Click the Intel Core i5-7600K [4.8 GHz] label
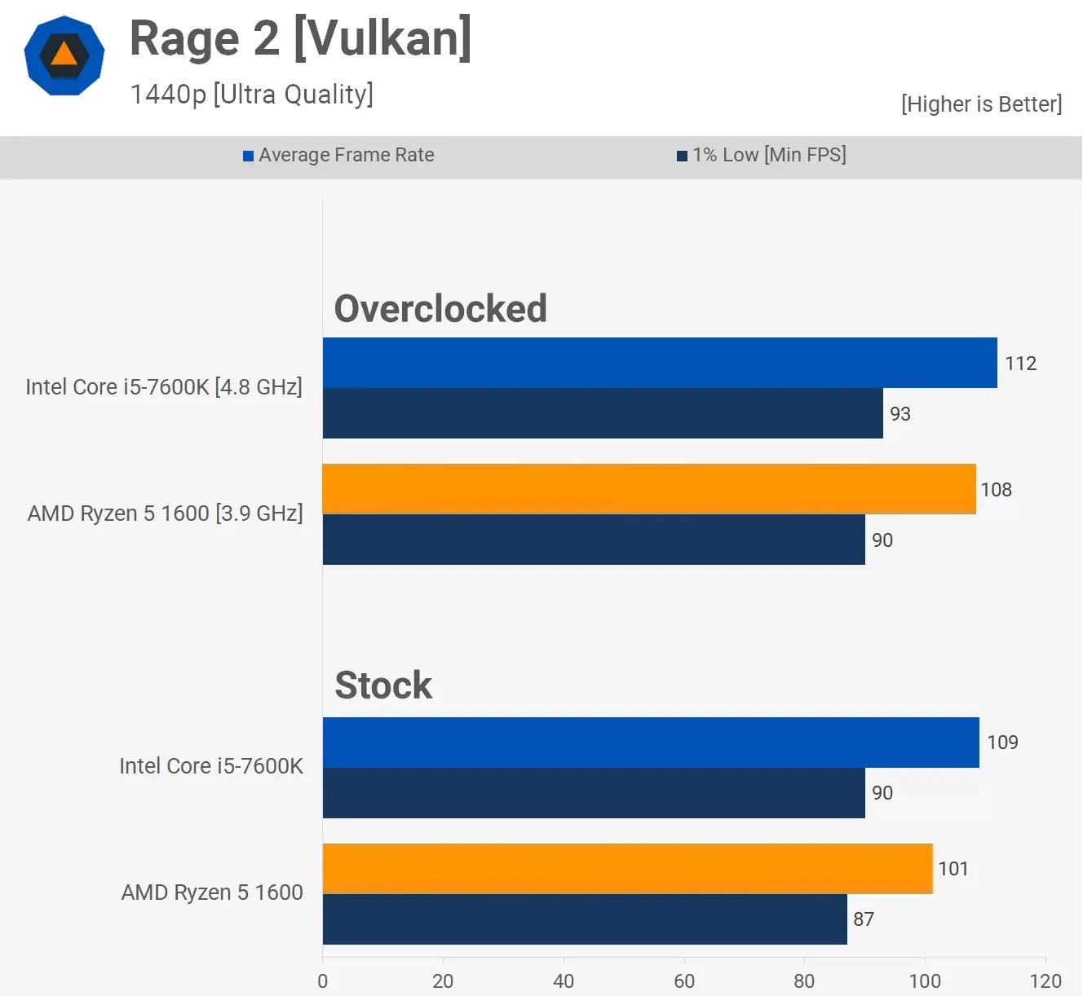The image size is (1083, 996). (x=164, y=387)
